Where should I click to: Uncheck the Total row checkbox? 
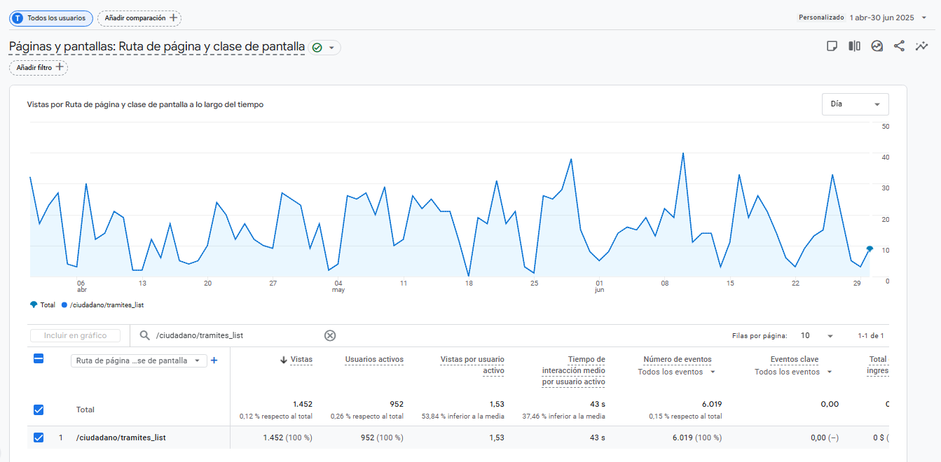39,409
